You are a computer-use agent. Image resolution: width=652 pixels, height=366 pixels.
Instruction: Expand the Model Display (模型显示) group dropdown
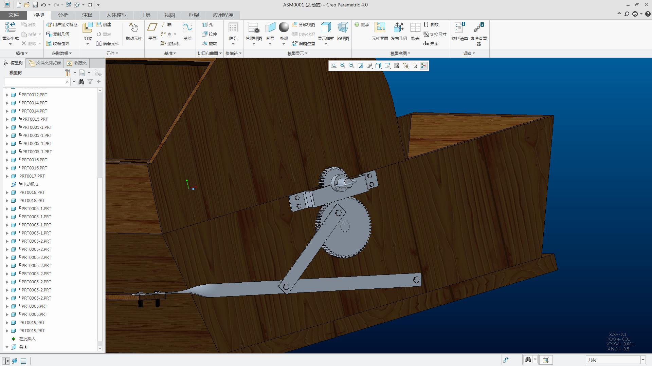[297, 53]
